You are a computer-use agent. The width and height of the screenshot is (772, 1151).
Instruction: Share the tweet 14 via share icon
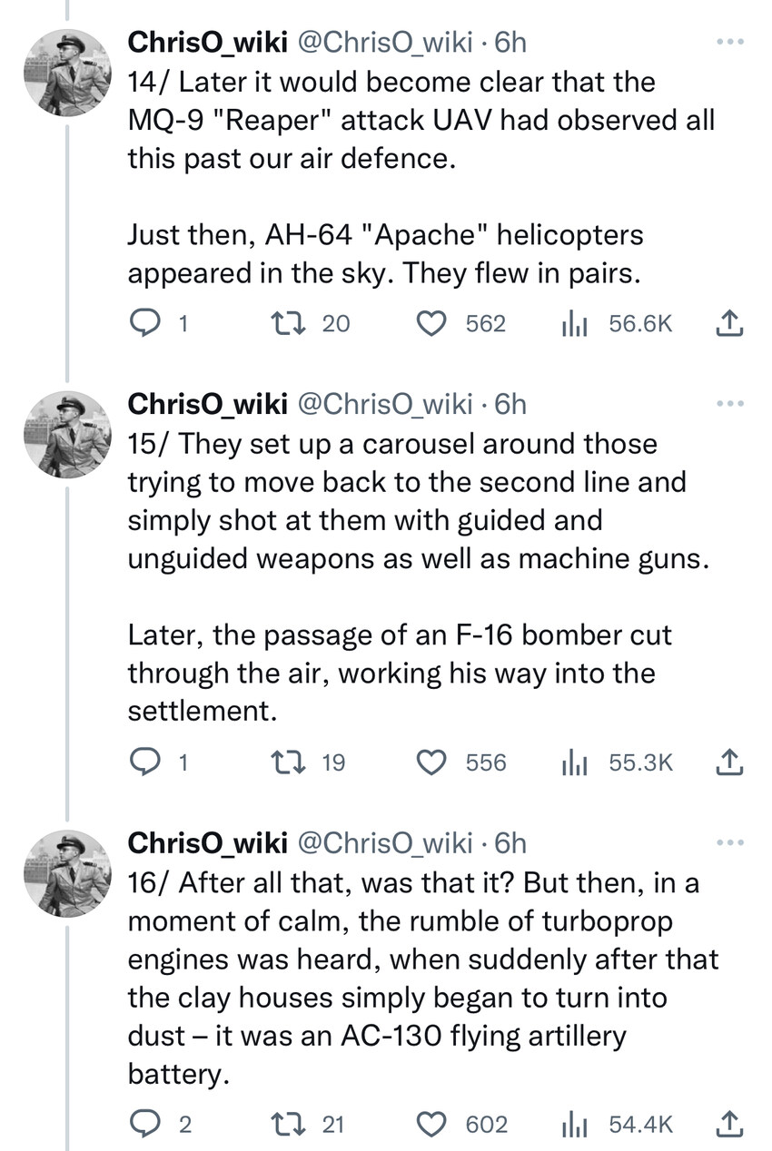[730, 323]
